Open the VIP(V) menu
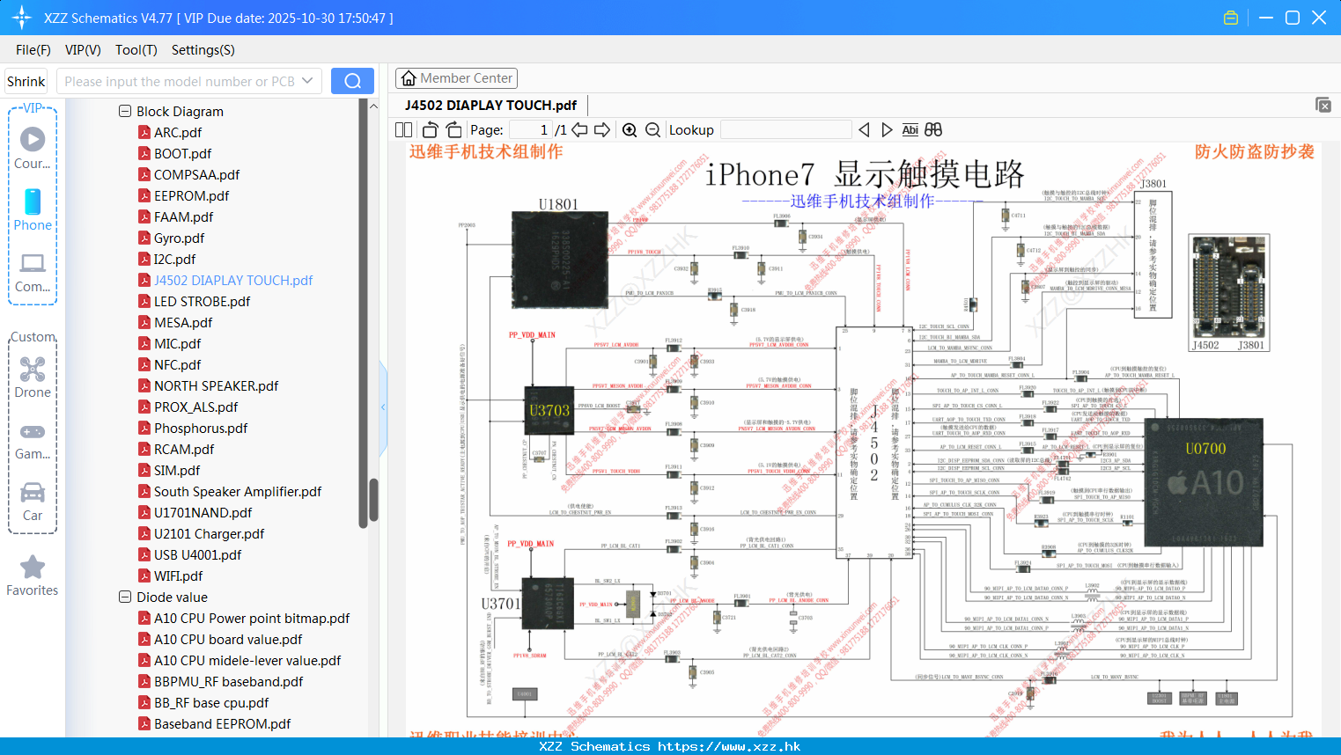Viewport: 1341px width, 755px height. 83,50
